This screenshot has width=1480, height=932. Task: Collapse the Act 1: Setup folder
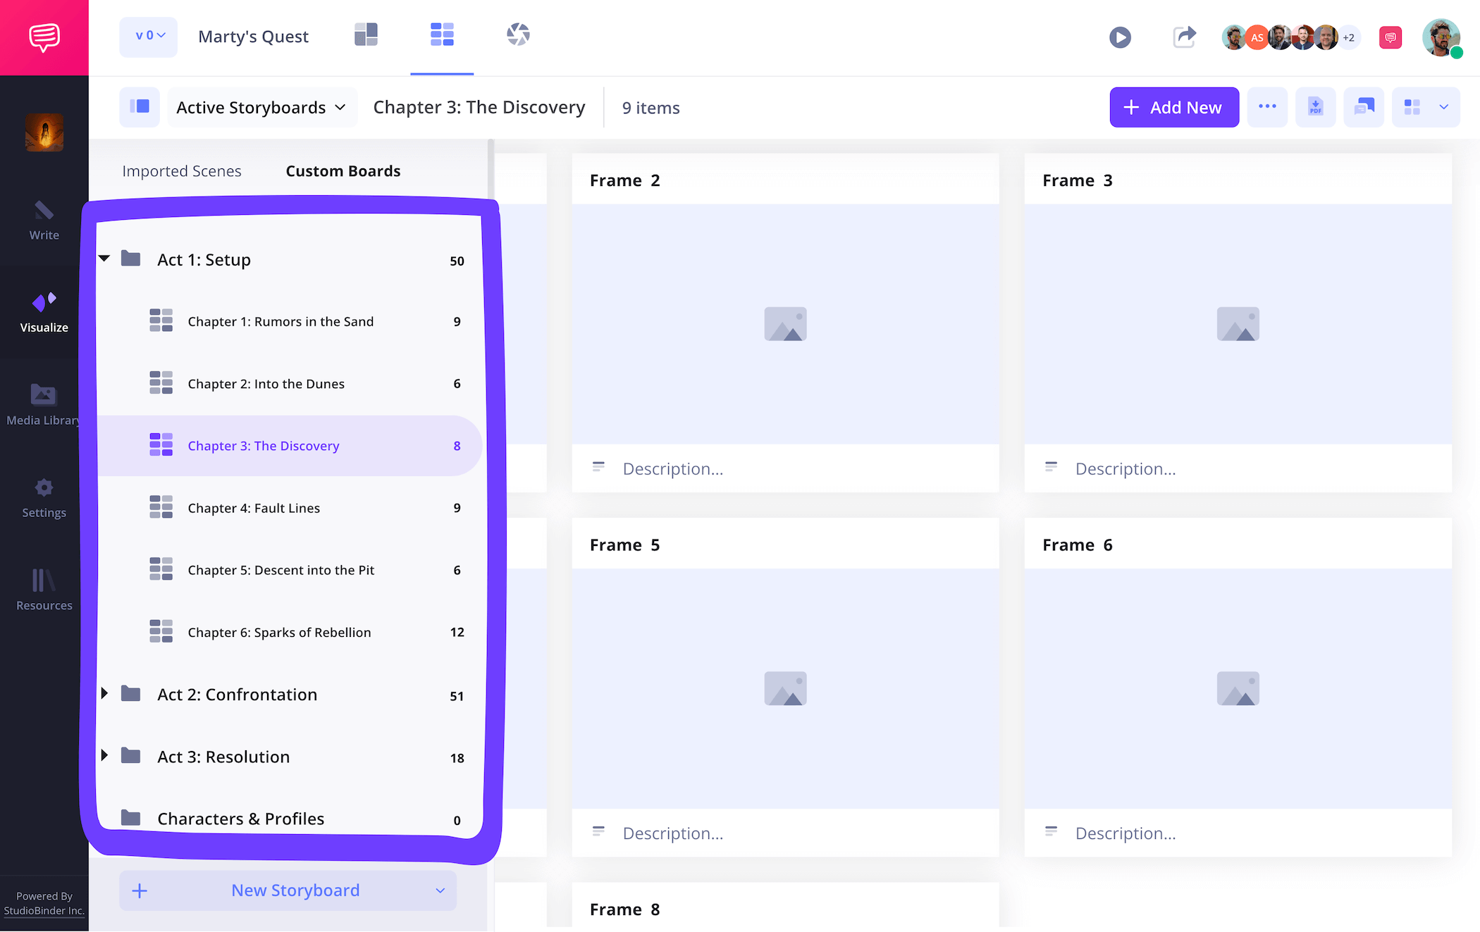click(x=104, y=258)
